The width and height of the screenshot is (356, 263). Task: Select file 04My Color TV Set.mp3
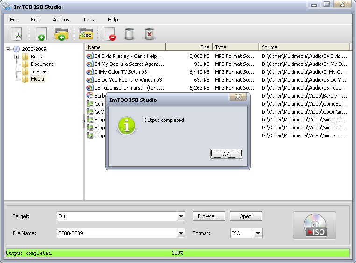tap(121, 72)
